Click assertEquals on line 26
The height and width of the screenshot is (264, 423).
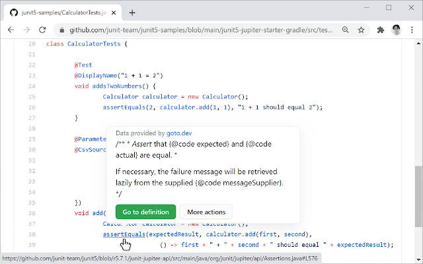(124, 107)
